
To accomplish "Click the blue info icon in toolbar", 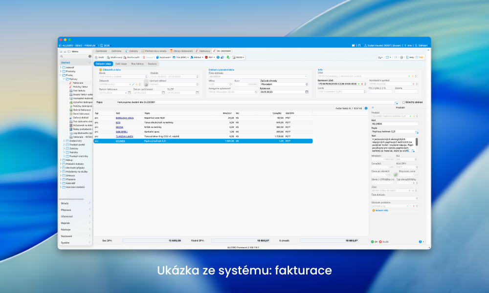I will coord(218,57).
